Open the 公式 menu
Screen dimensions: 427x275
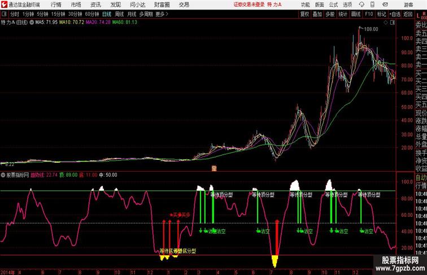tap(333, 5)
